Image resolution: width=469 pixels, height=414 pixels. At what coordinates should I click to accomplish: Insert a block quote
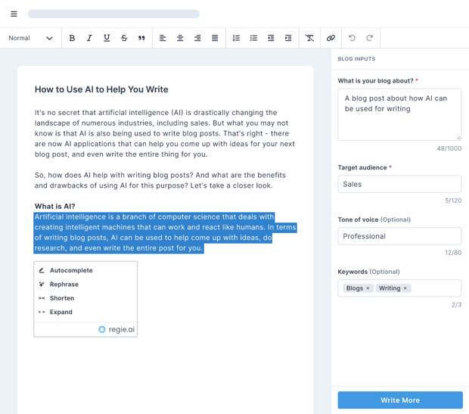(141, 38)
